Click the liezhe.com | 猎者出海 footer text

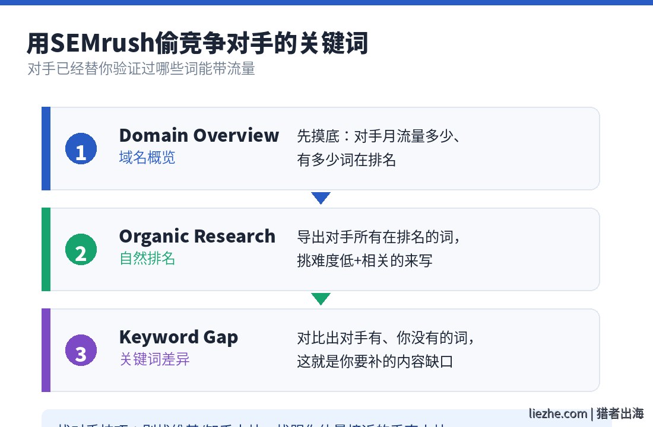(587, 413)
